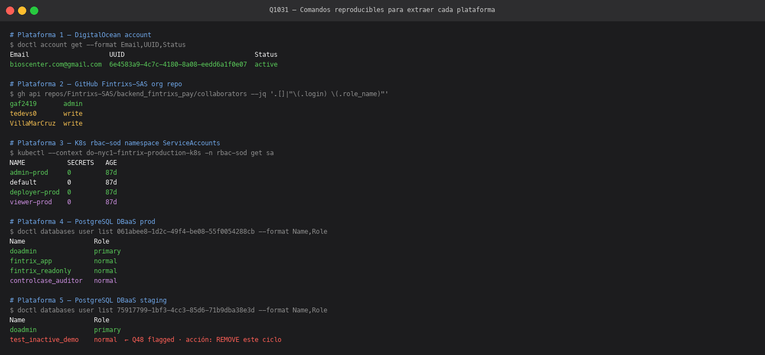Screen dimensions: 765x355
Task: Click the username gaf2419
Action: (x=23, y=104)
